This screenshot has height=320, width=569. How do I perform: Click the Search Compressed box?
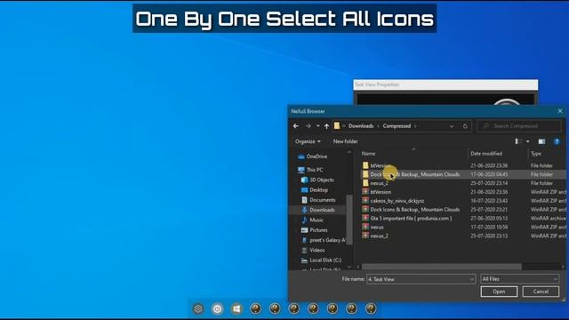pos(519,126)
